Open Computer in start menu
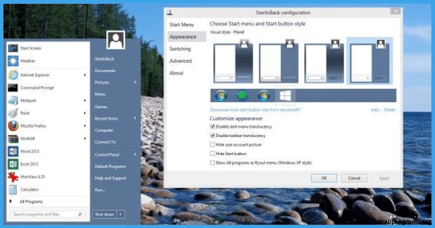This screenshot has height=228, width=435. pyautogui.click(x=104, y=130)
